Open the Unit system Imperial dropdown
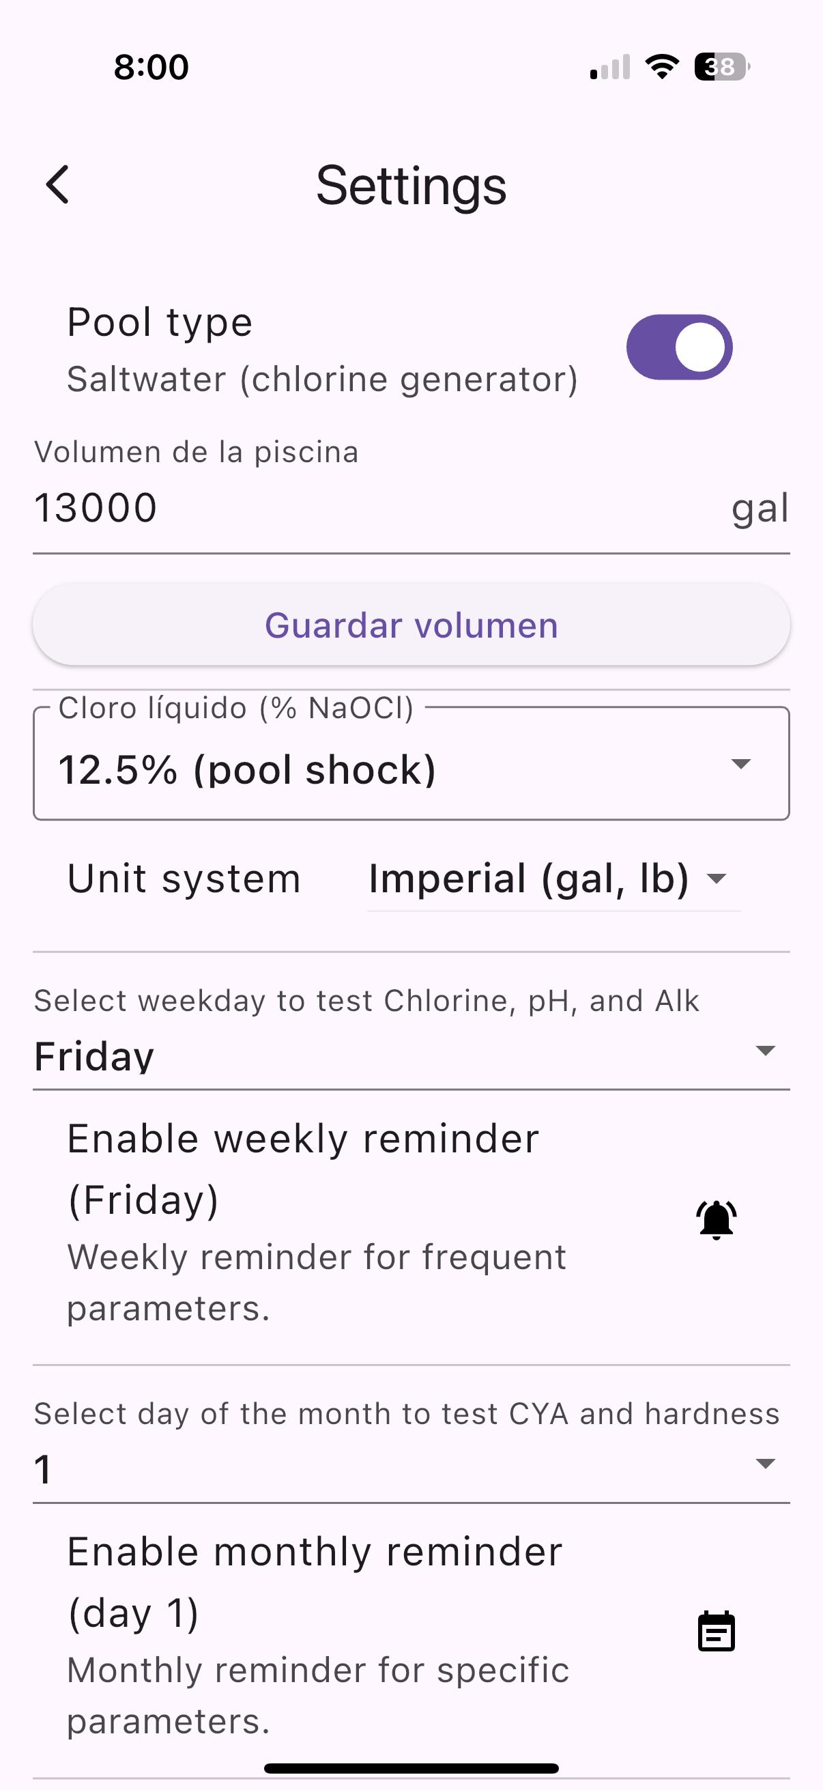This screenshot has width=823, height=1790. coord(553,879)
